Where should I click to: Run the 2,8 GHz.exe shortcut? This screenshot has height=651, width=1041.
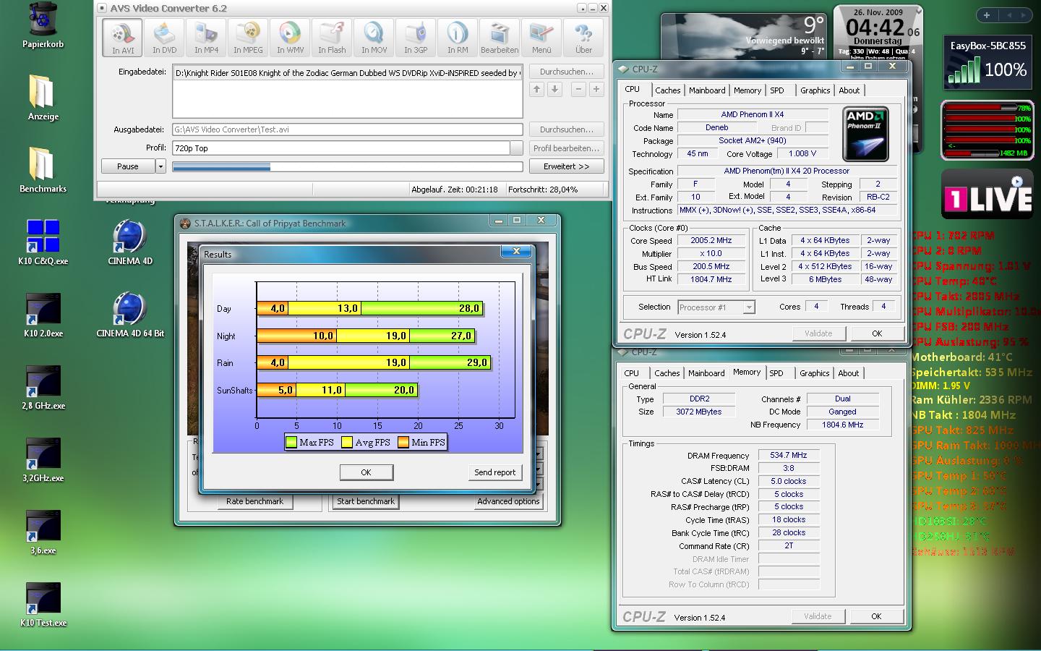(x=43, y=387)
